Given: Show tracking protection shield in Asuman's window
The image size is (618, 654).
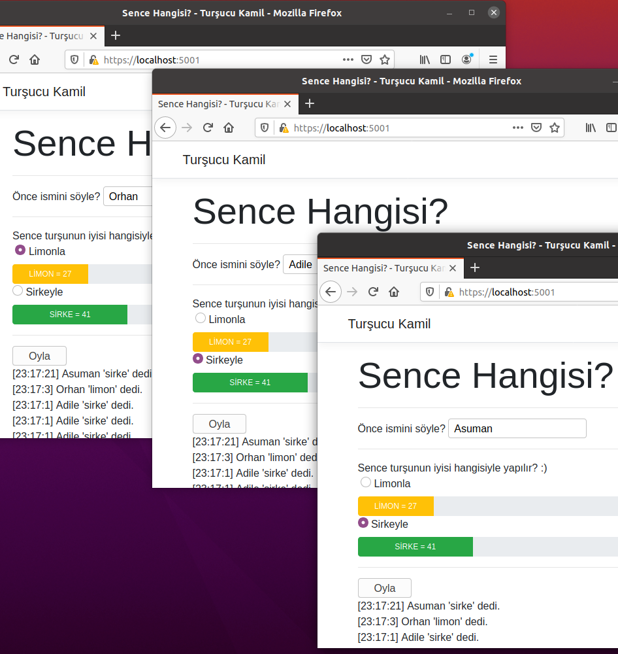Looking at the screenshot, I should click(431, 292).
